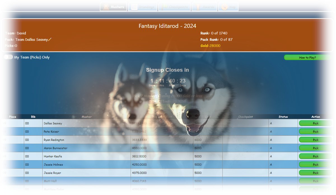
Task: Click the Standings list icon
Action: tap(135, 7)
